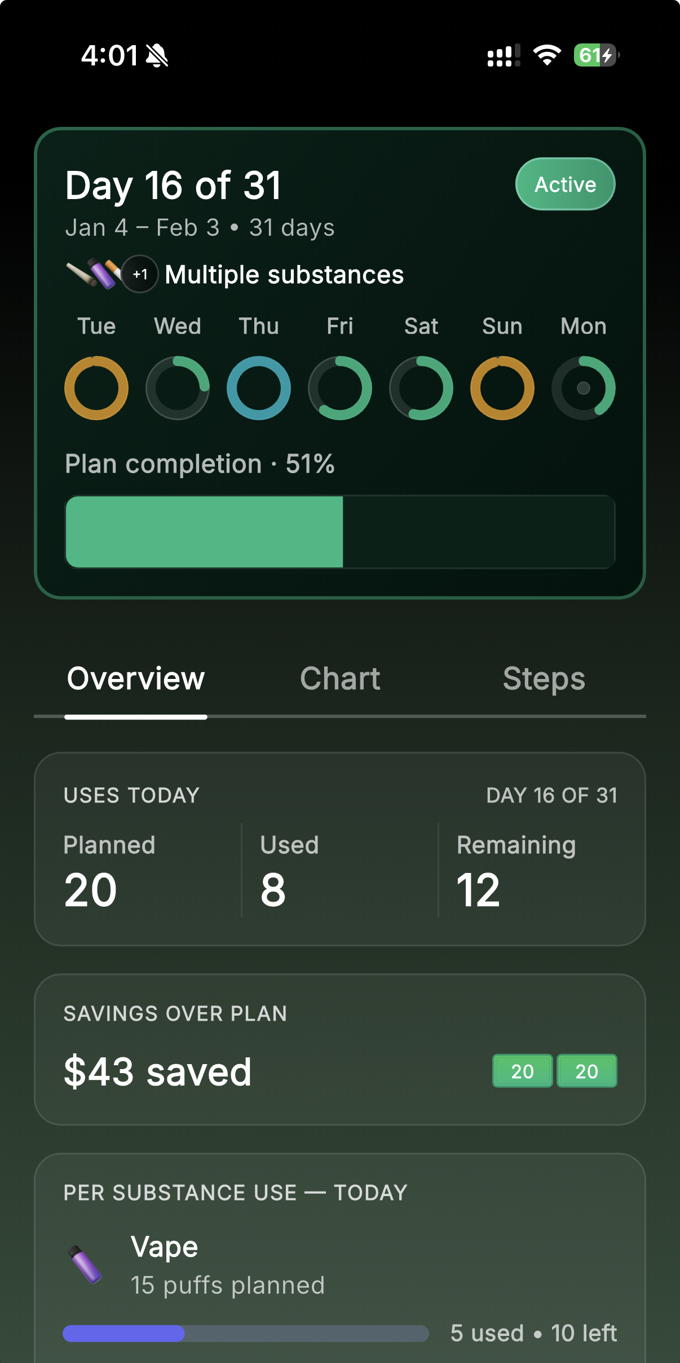Select the Overview tab

pyautogui.click(x=136, y=678)
